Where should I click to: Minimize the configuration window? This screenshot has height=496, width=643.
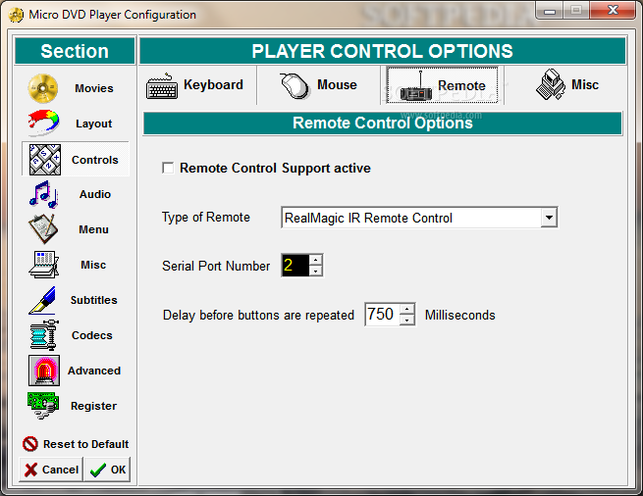point(550,10)
